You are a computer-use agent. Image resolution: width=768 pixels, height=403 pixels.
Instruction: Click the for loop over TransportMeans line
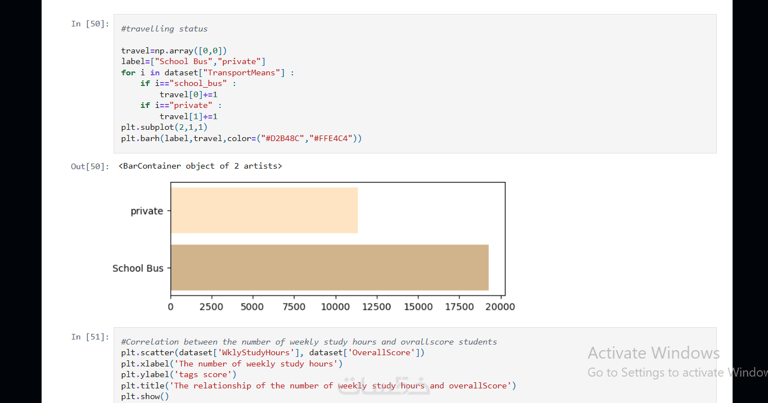pos(207,73)
